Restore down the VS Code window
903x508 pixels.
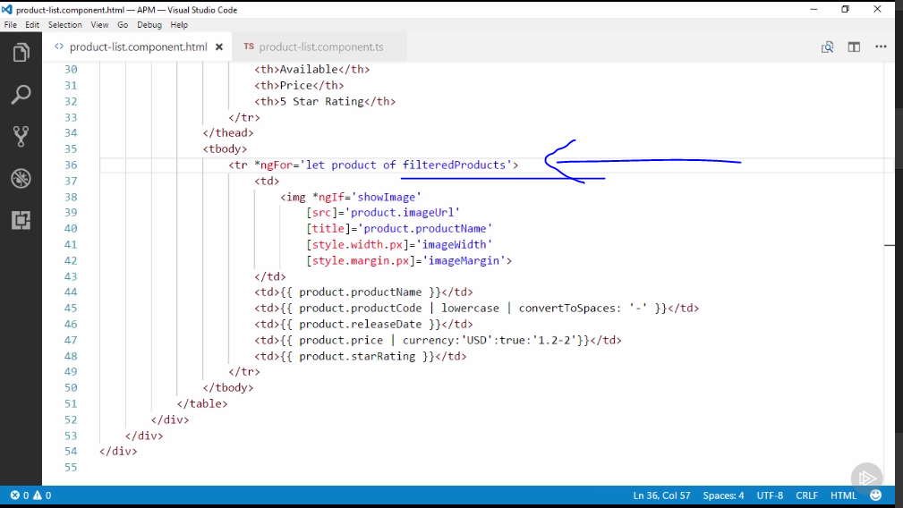[846, 9]
